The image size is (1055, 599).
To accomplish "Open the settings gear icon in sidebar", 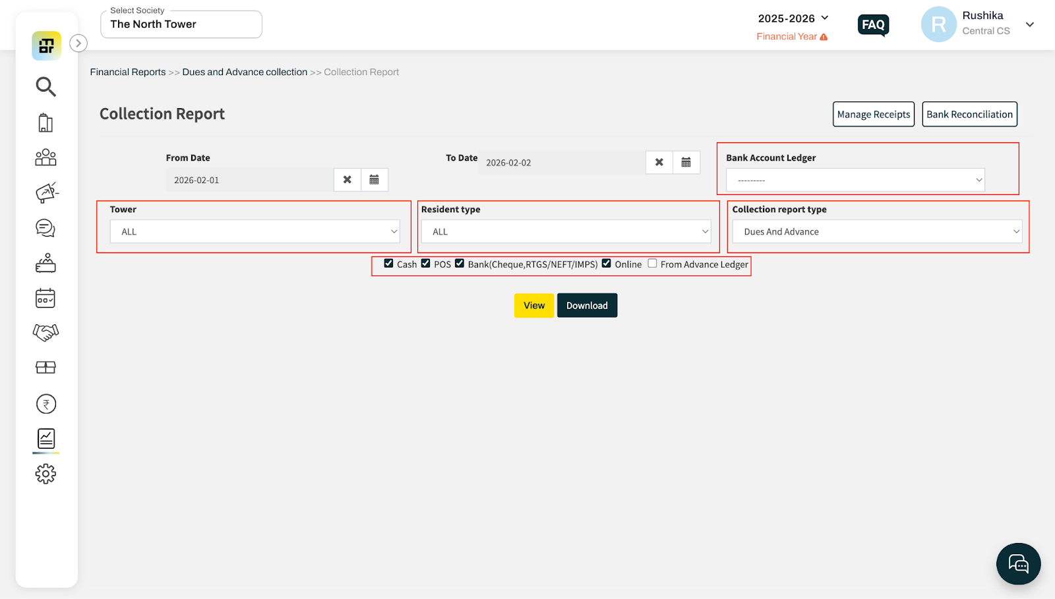I will (x=45, y=474).
